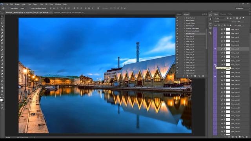Delete action with Actions panel trash icon
This screenshot has width=251, height=141.
[x=203, y=76]
